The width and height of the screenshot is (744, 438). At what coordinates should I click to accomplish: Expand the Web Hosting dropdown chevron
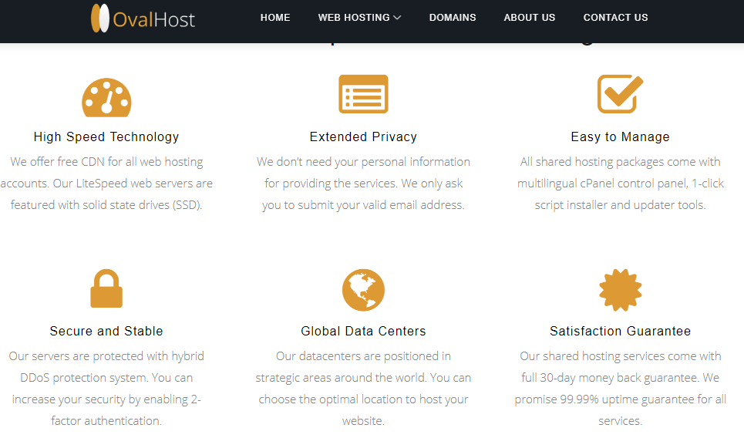click(x=398, y=18)
